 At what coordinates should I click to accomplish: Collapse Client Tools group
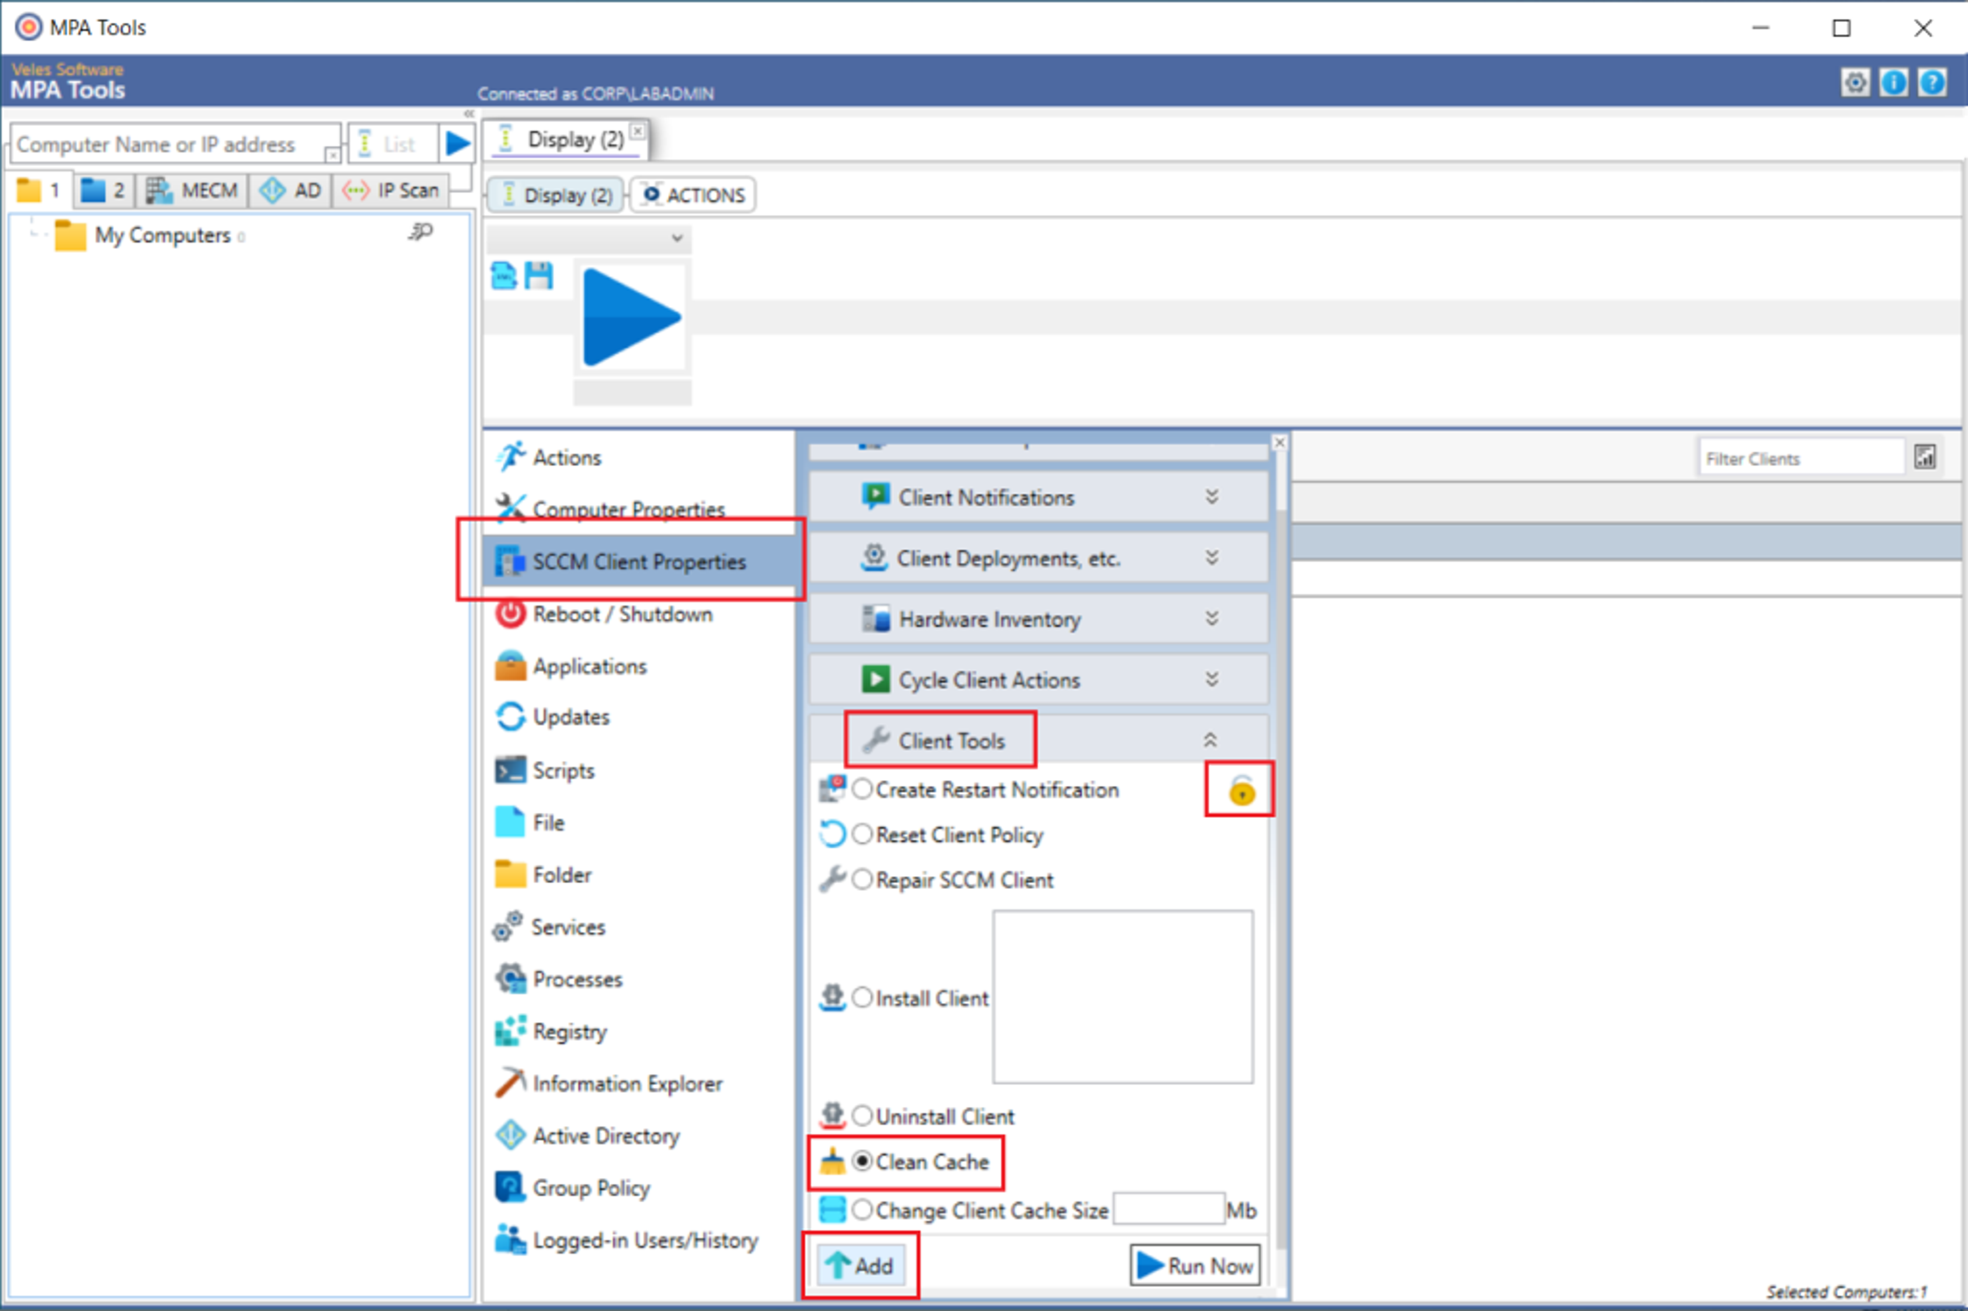(x=1209, y=740)
